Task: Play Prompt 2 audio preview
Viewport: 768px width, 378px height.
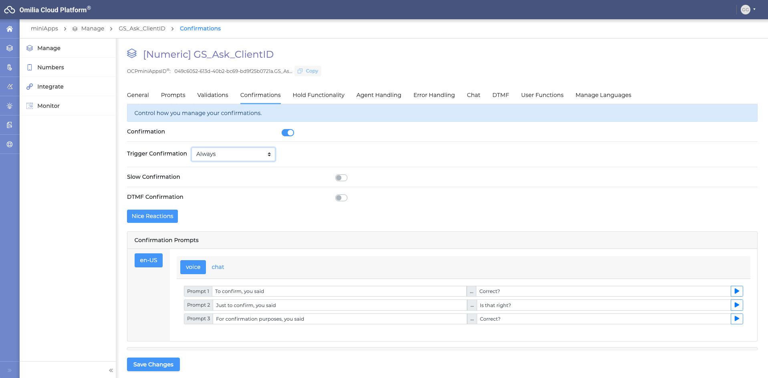Action: point(737,305)
